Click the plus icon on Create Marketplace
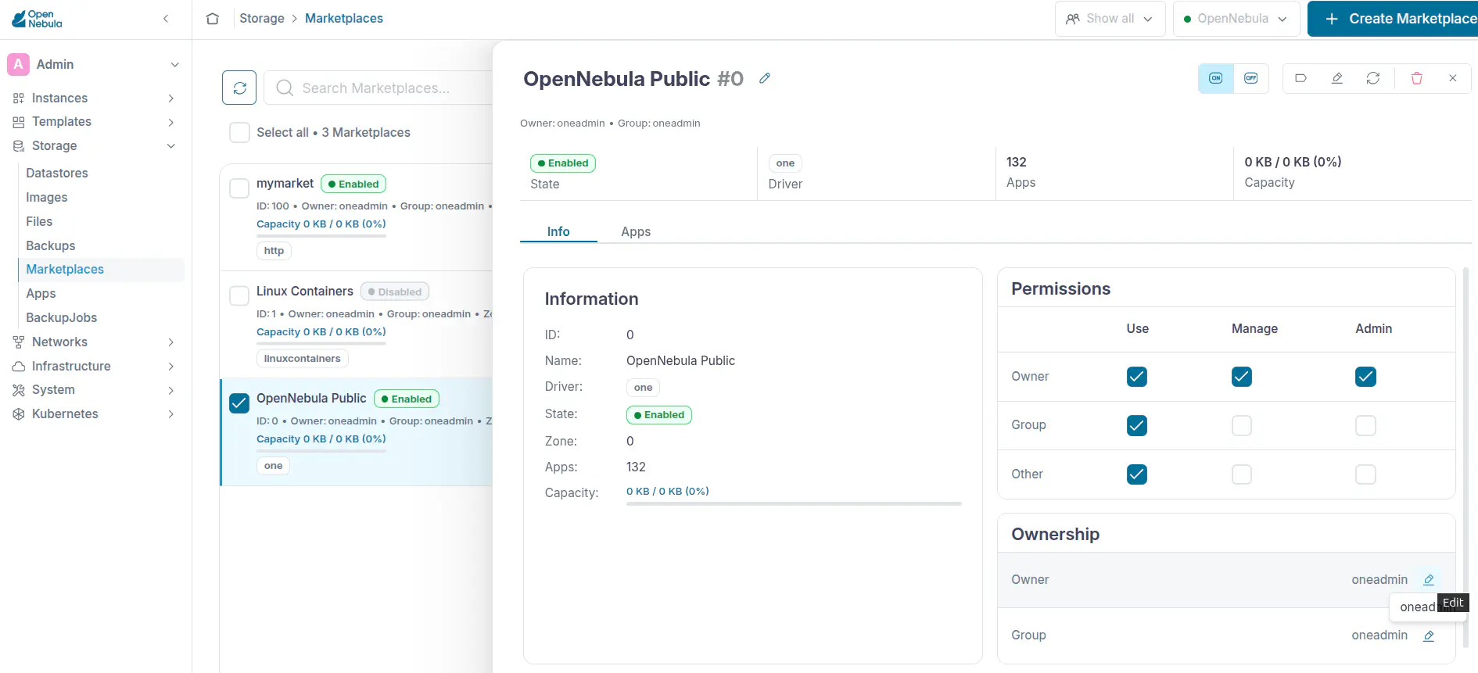This screenshot has width=1478, height=673. coord(1332,19)
